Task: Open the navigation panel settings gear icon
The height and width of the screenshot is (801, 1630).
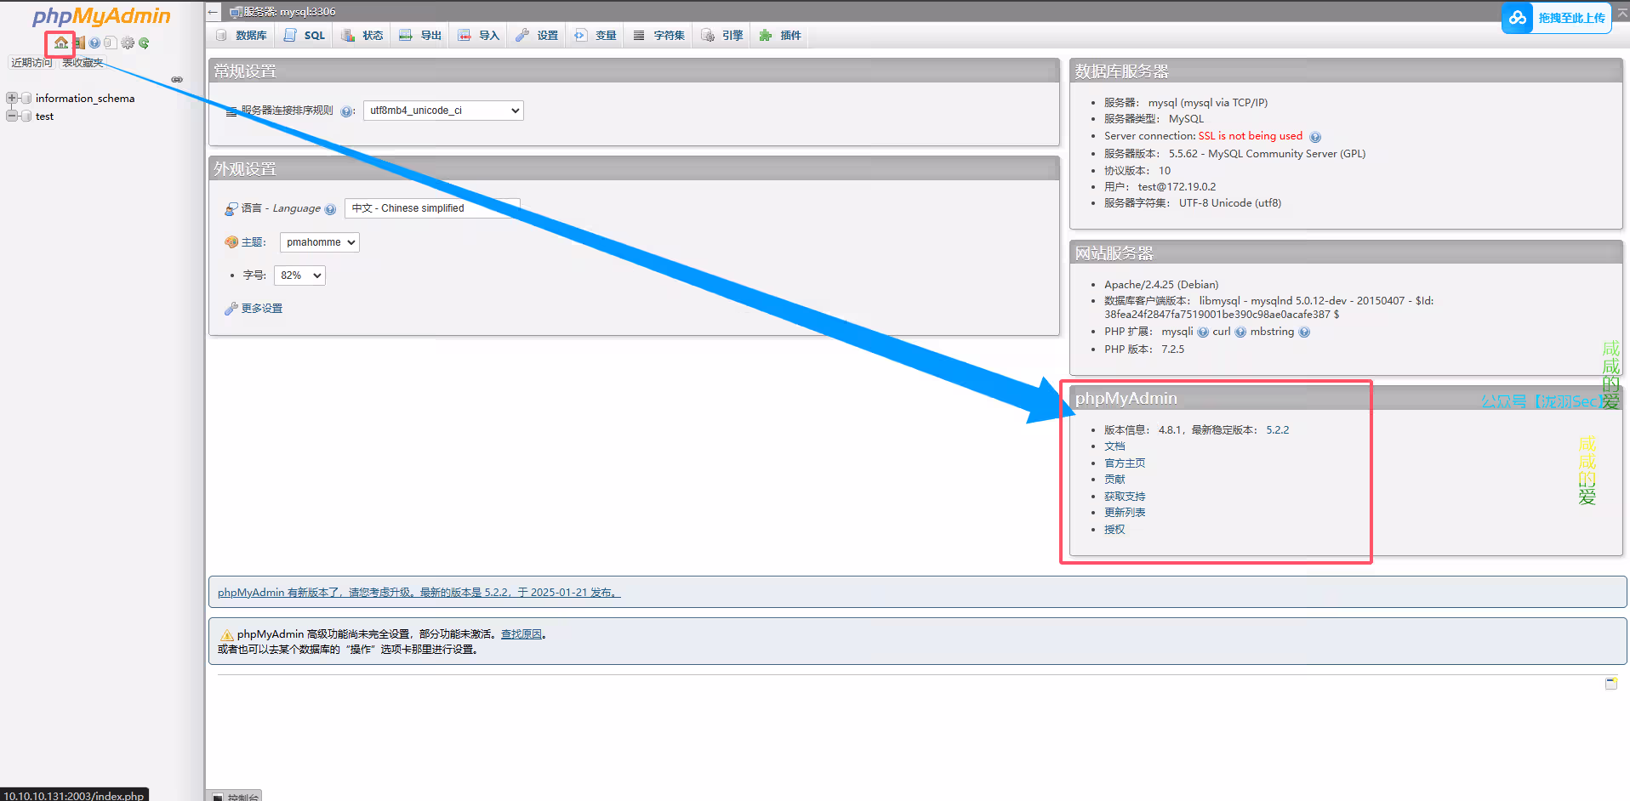Action: [x=128, y=43]
